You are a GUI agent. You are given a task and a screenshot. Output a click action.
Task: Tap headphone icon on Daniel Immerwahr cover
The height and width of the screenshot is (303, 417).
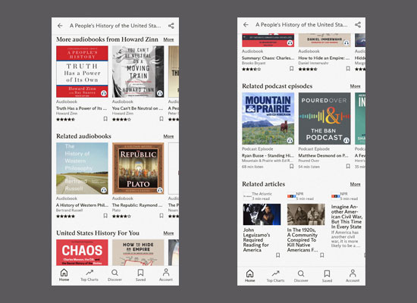(x=346, y=42)
